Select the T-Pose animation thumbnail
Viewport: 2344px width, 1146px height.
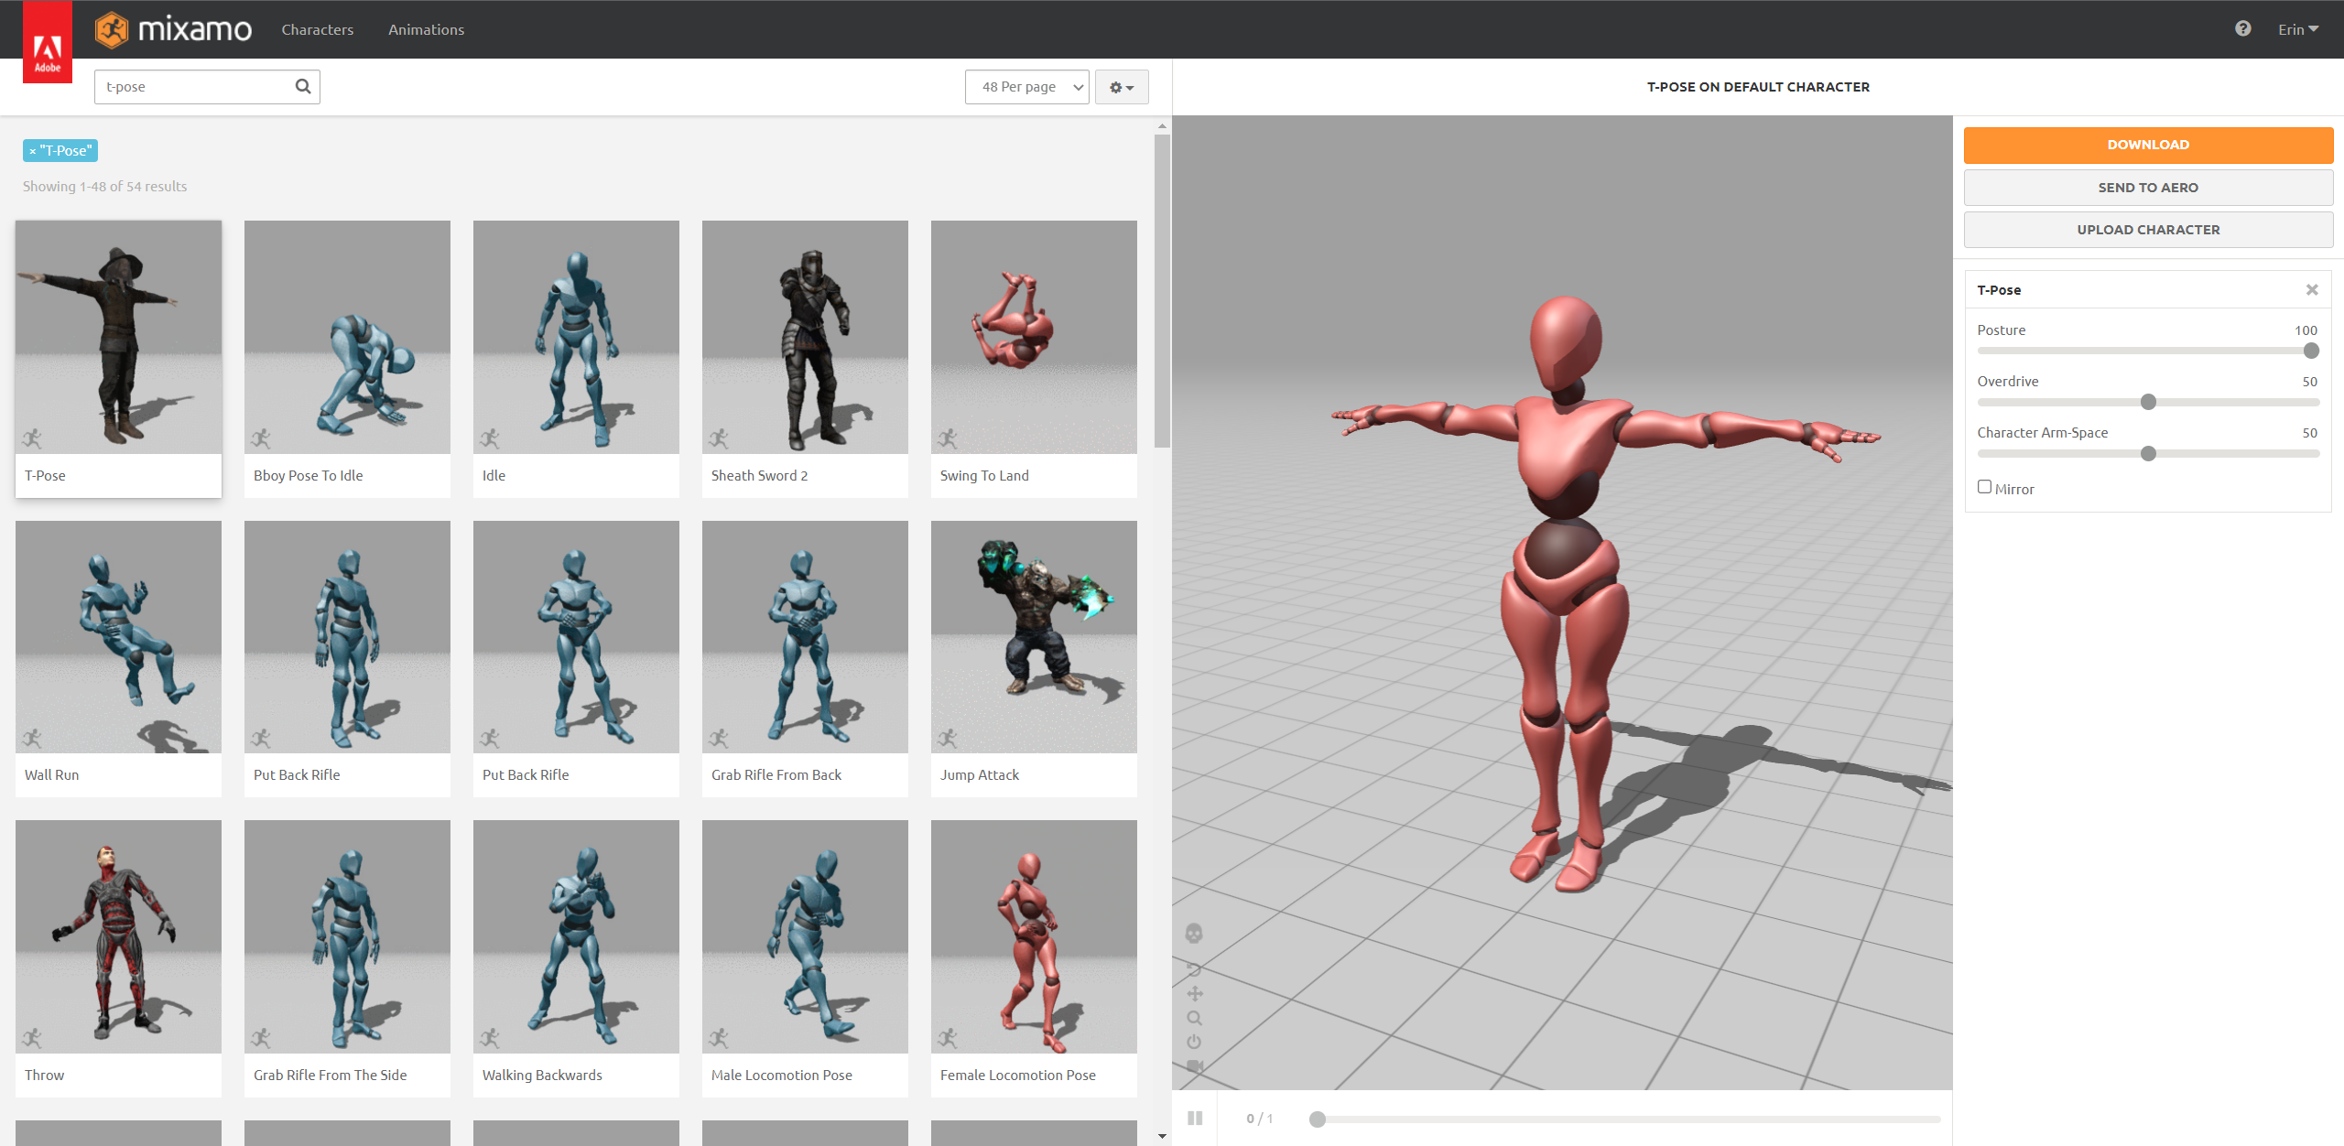(x=118, y=337)
